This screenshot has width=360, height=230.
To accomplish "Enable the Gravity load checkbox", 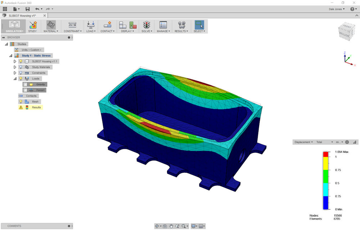I will click(x=25, y=84).
